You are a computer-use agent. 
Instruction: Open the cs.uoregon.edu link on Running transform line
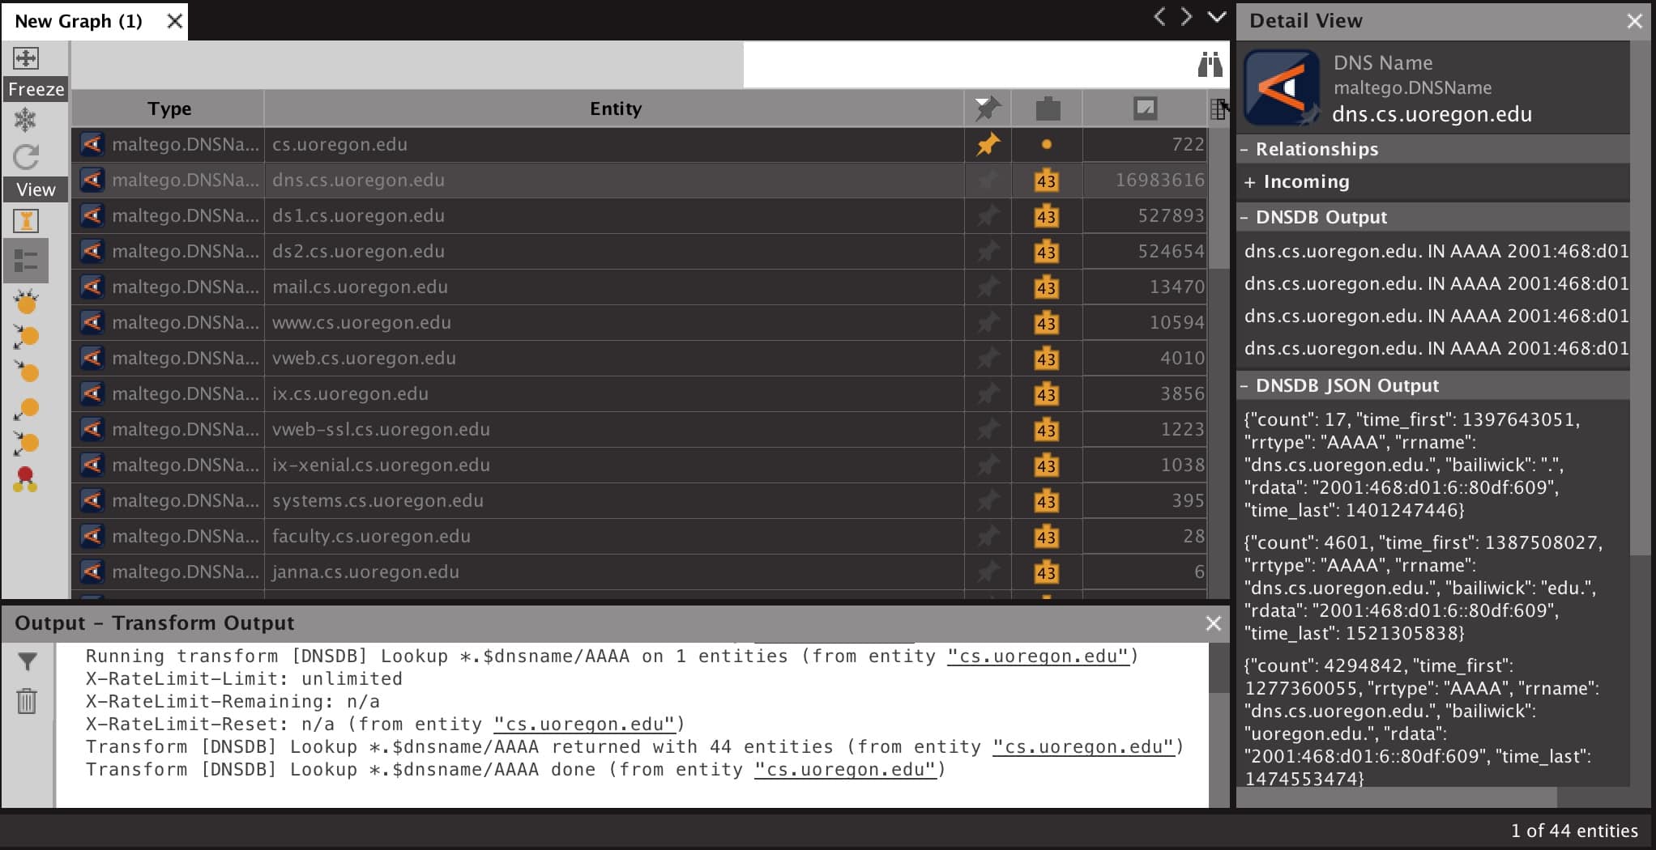coord(1038,657)
